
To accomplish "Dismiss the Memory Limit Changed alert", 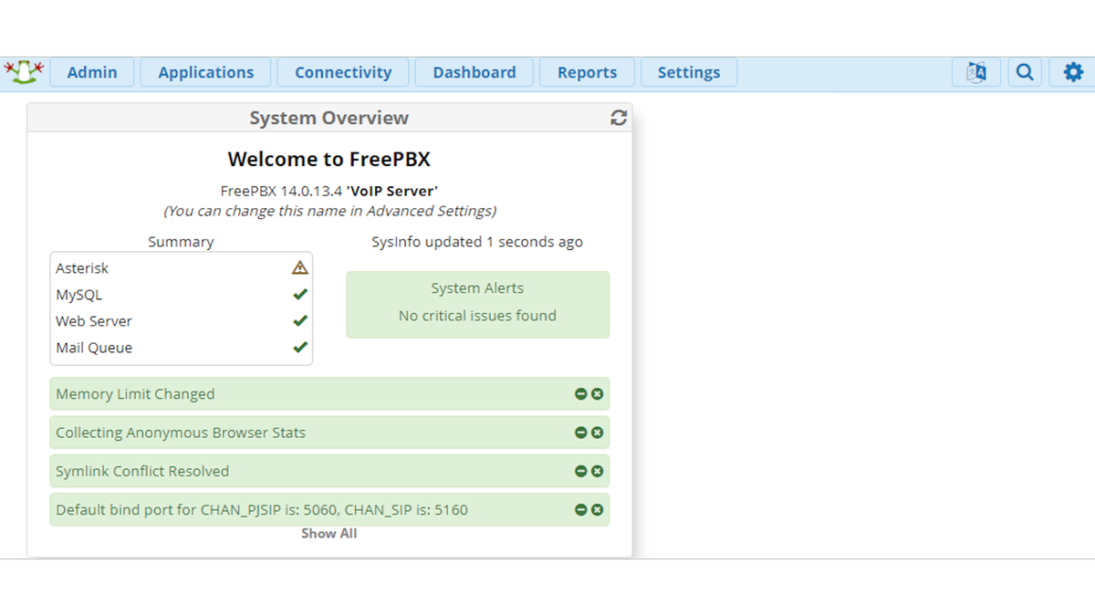I will [x=598, y=393].
